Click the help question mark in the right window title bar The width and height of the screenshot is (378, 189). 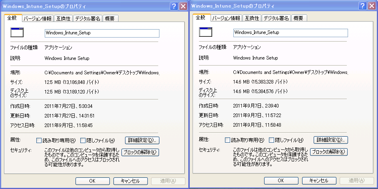pos(362,6)
